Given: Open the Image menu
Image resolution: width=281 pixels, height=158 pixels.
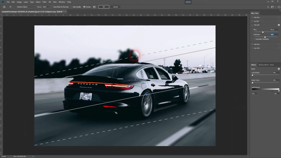Looking at the screenshot, I should (x=19, y=2).
